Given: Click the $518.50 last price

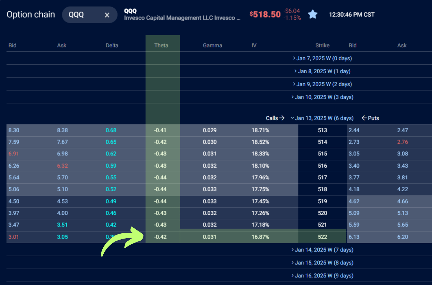Looking at the screenshot, I should (x=265, y=14).
